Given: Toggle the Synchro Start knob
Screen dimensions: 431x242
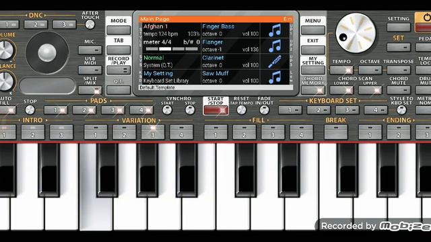Looking at the screenshot, I should point(167,110).
